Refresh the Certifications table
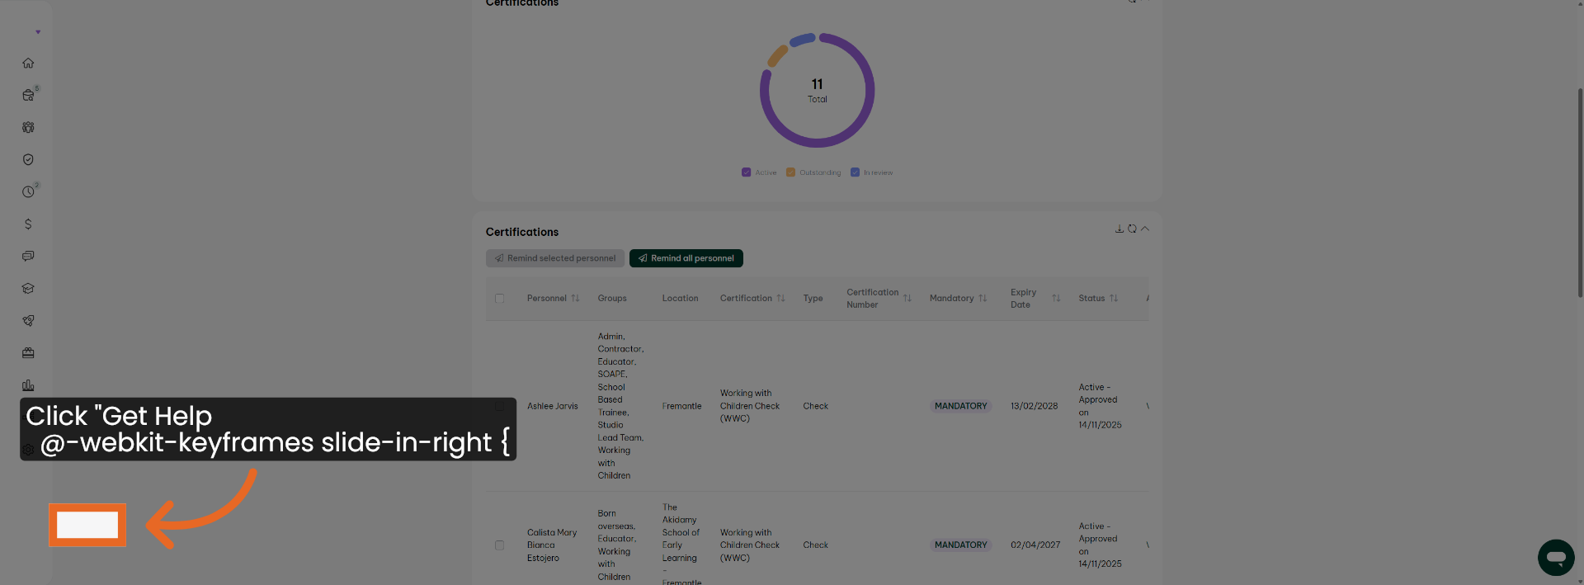 (1132, 229)
